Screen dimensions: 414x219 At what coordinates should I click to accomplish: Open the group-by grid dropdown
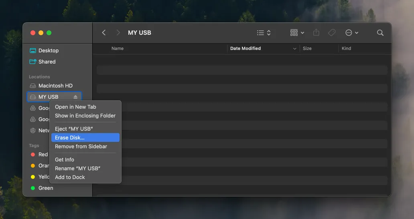point(297,33)
